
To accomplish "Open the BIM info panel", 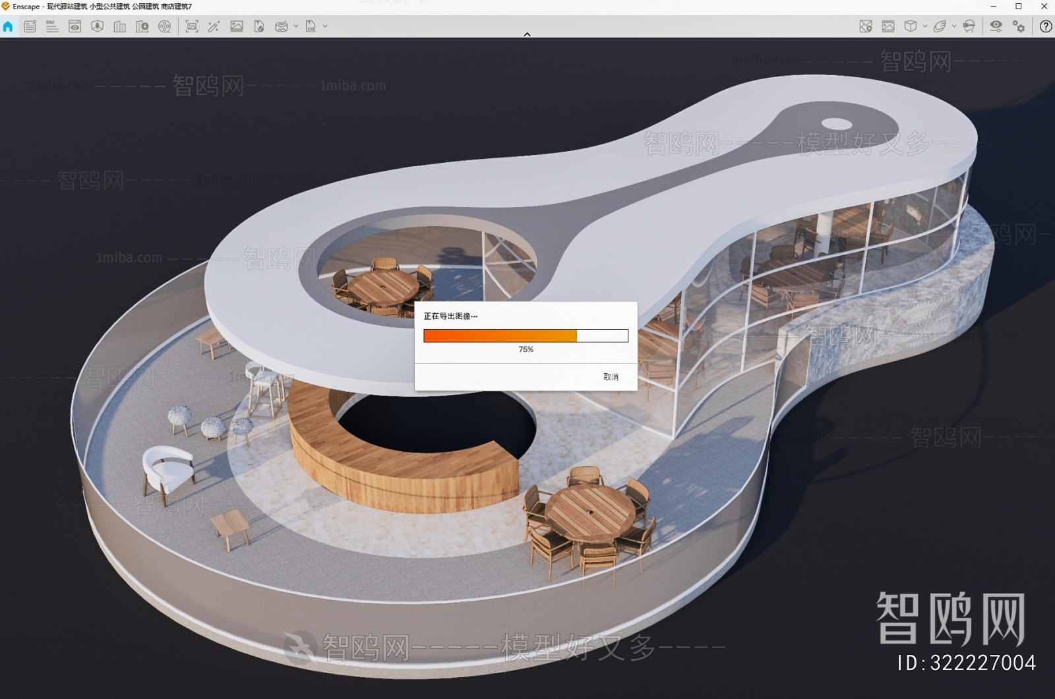I will 52,26.
